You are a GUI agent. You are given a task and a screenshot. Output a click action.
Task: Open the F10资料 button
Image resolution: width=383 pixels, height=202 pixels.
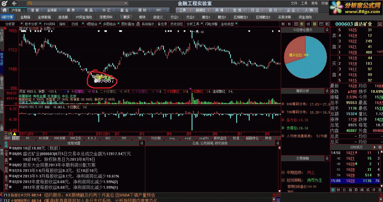[x=49, y=24]
